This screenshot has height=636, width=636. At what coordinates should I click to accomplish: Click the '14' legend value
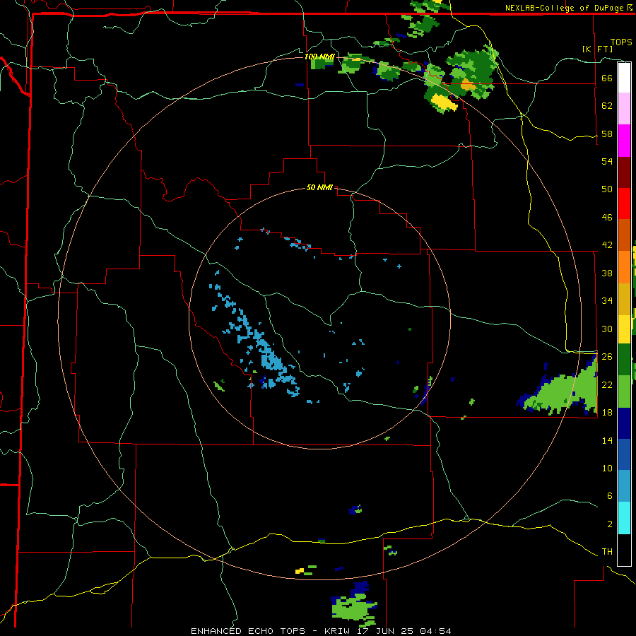pos(607,440)
